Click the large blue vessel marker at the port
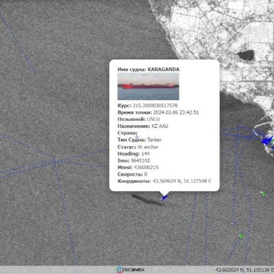Screen dimensions: 274x274 point(266,141)
